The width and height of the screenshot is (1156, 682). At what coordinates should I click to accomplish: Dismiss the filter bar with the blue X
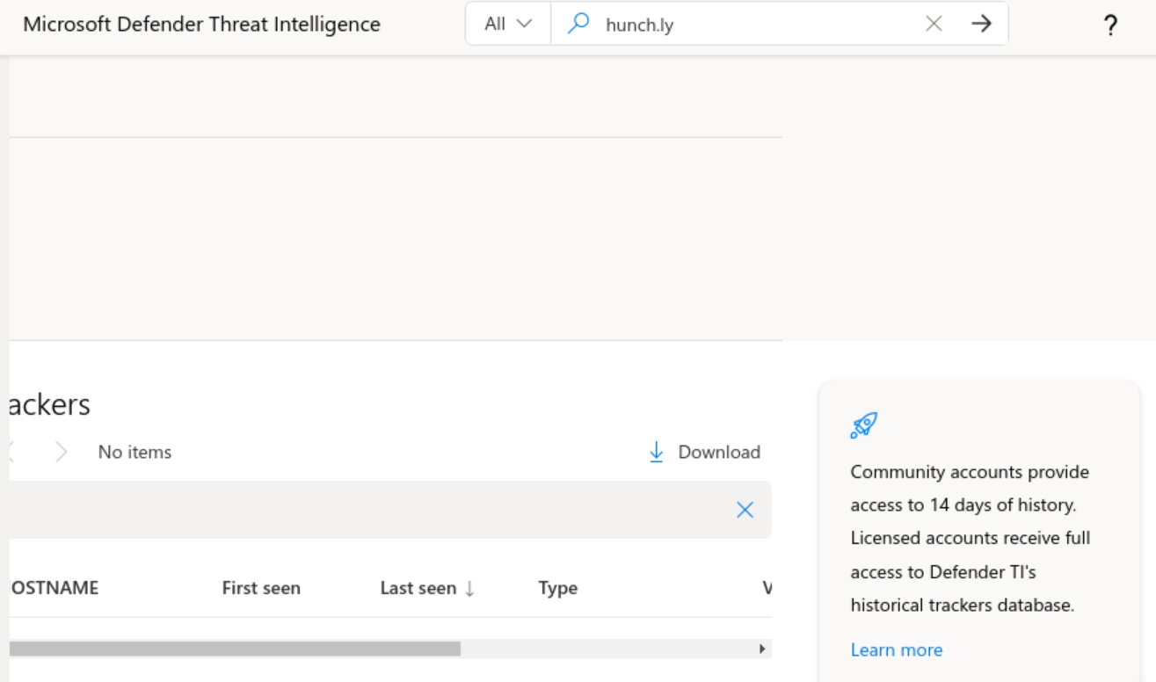745,510
